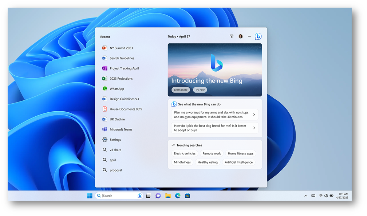This screenshot has height=216, width=367.
Task: Open the three-dots more options menu
Action: click(x=249, y=36)
